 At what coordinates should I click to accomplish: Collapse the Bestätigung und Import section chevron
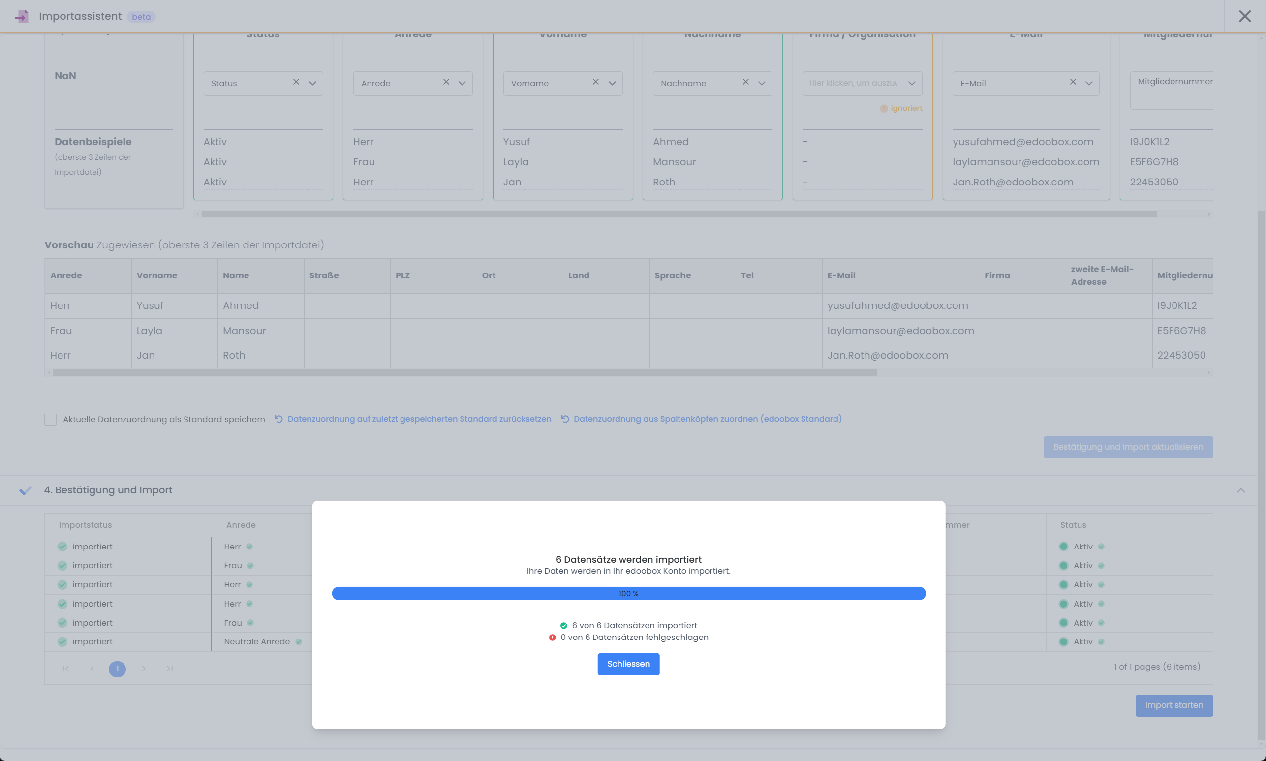[x=1241, y=491]
